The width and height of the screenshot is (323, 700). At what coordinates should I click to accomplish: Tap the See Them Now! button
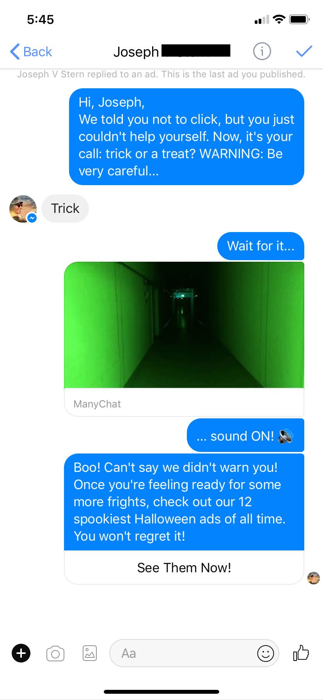click(184, 568)
